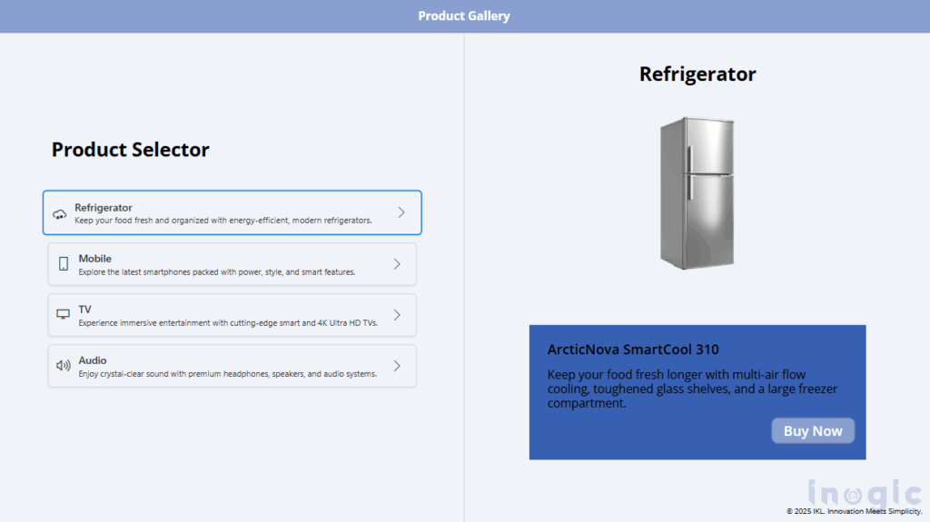930x522 pixels.
Task: Click the Audio description about crystal-clear sound
Action: 227,374
